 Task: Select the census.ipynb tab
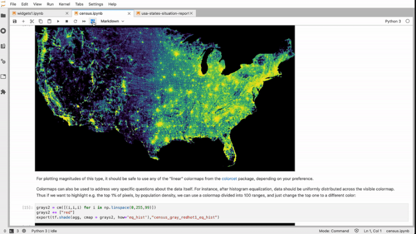coord(102,13)
